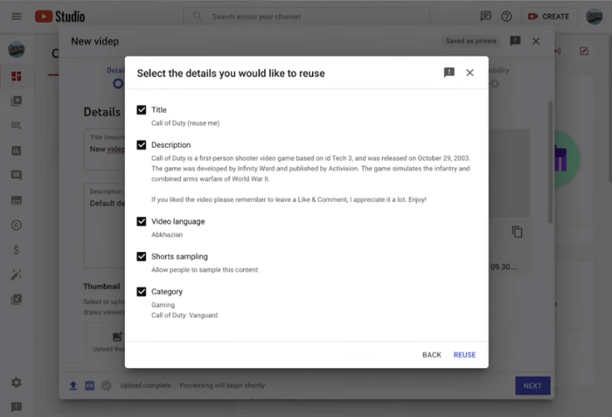Uncheck the Description checkbox
The width and height of the screenshot is (612, 417).
click(x=142, y=145)
